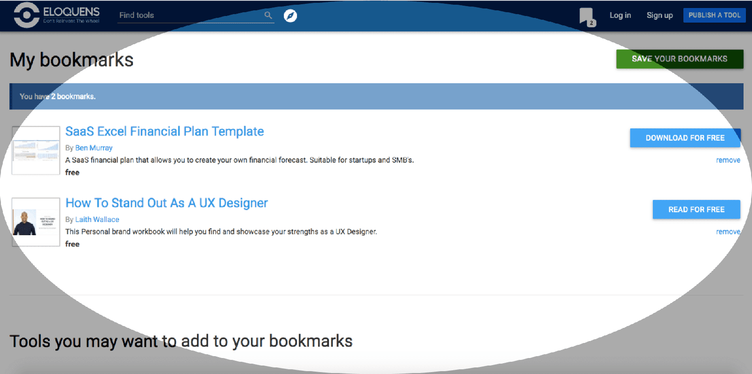The height and width of the screenshot is (374, 752).
Task: Open the compass explore icon
Action: pyautogui.click(x=290, y=16)
